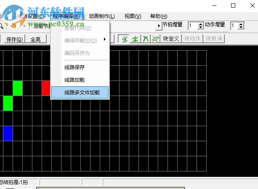Increase the 动作增量 value with the up arrow
258x189 pixels.
click(x=241, y=24)
